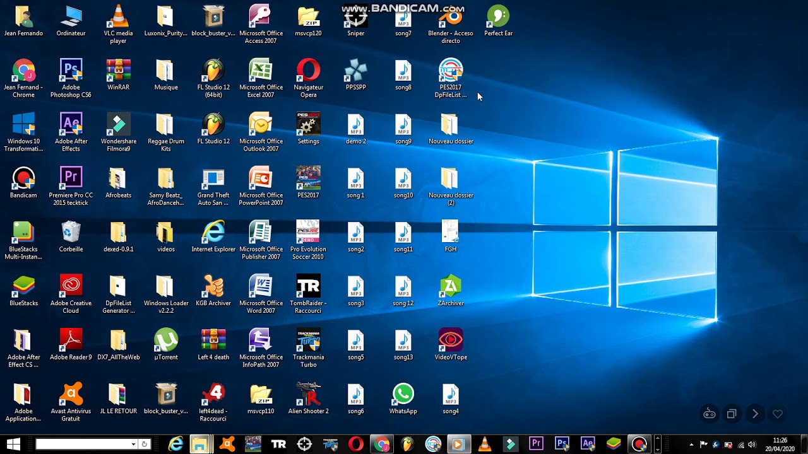Click the taskbar address input field
Image resolution: width=808 pixels, height=454 pixels.
83,444
